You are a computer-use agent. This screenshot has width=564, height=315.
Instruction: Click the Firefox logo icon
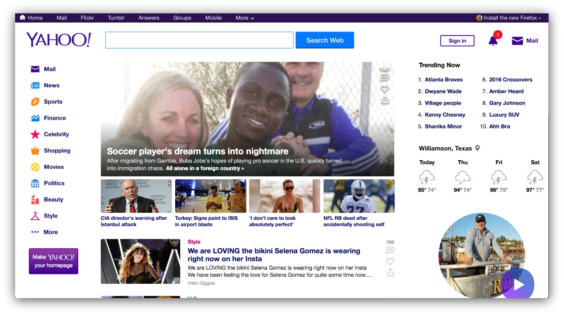click(479, 18)
